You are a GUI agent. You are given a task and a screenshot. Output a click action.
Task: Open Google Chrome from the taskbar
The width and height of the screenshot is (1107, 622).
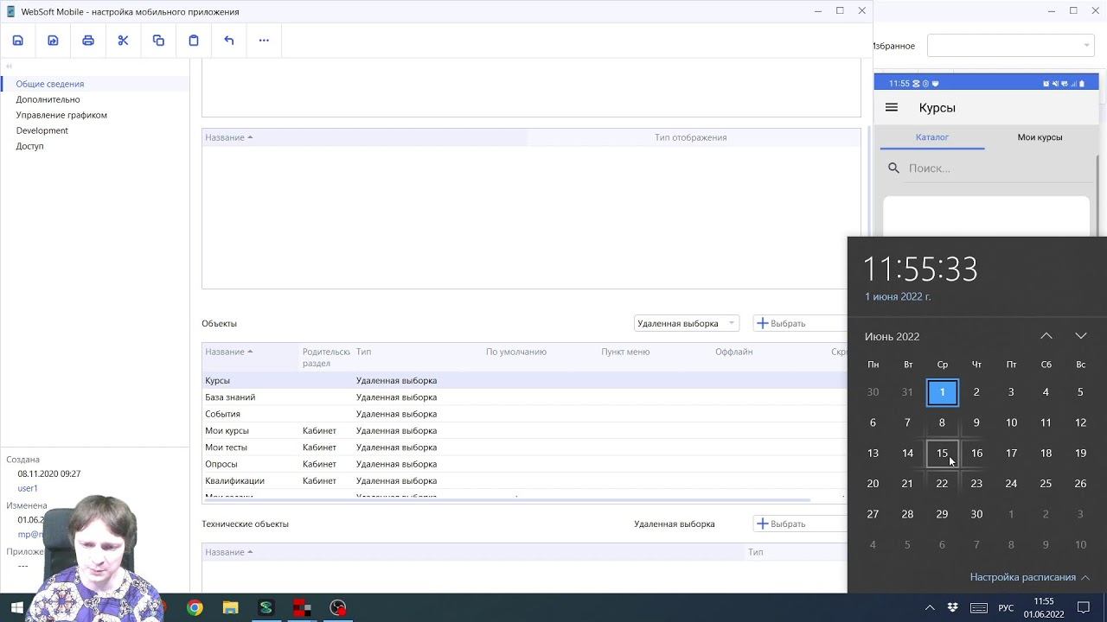click(x=195, y=608)
